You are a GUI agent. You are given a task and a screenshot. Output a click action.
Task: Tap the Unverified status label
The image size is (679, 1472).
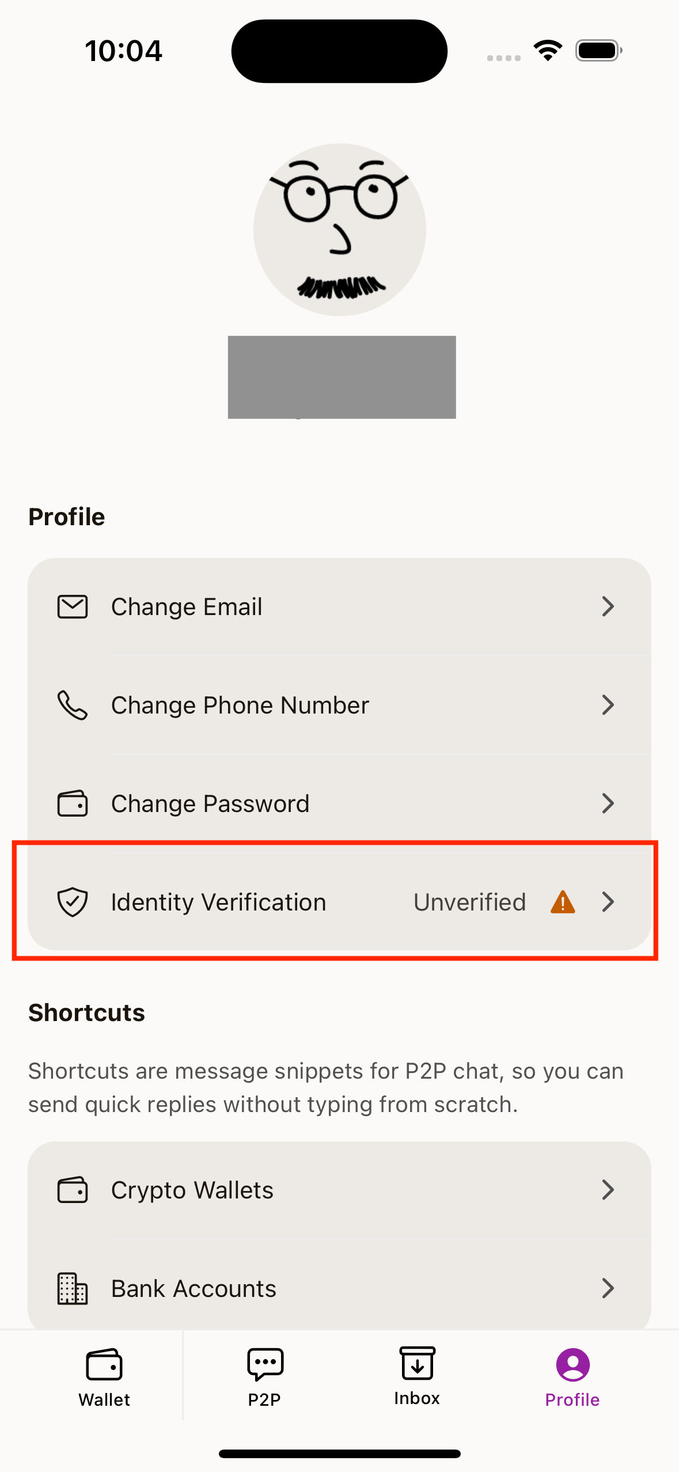(x=470, y=902)
